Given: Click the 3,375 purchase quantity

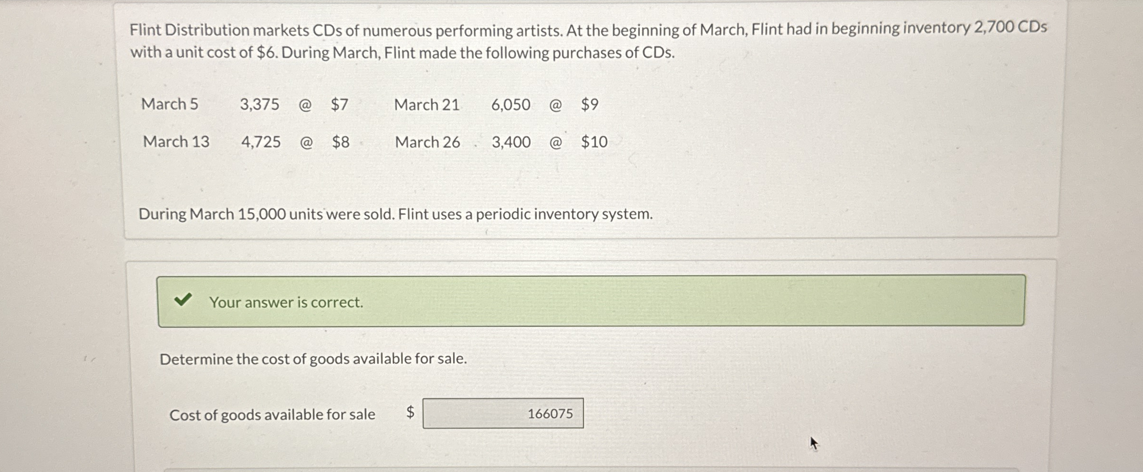Looking at the screenshot, I should coord(259,104).
